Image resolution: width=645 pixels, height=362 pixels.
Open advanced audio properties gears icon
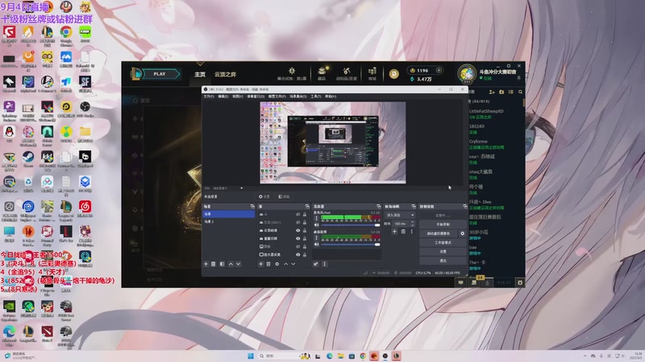click(x=316, y=264)
